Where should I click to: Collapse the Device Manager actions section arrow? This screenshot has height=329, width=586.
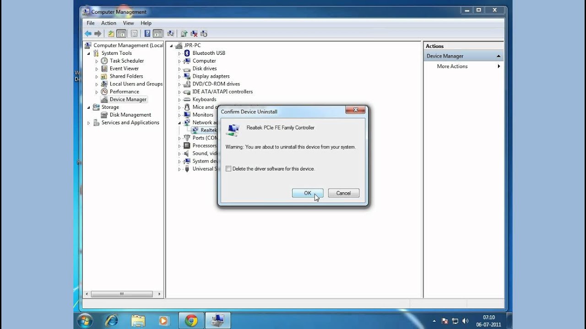click(x=499, y=56)
